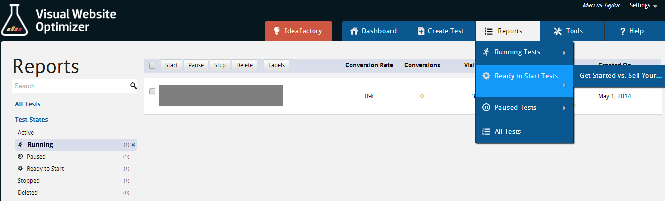Click the Reports list icon in navigation
The height and width of the screenshot is (201, 665).
[489, 31]
